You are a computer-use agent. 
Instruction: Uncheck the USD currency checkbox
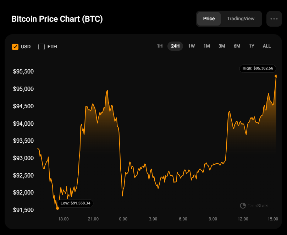click(15, 47)
